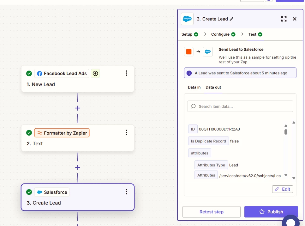Click the 'A Lead was sent to Salesforce' notice
The height and width of the screenshot is (226, 305).
[x=240, y=73]
